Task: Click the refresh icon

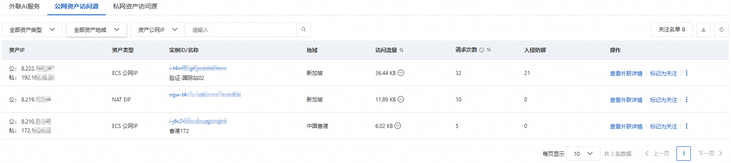Action: 722,30
